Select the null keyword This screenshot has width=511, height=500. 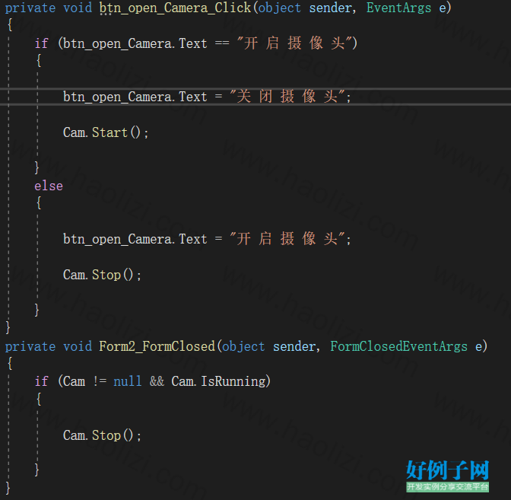pyautogui.click(x=128, y=381)
